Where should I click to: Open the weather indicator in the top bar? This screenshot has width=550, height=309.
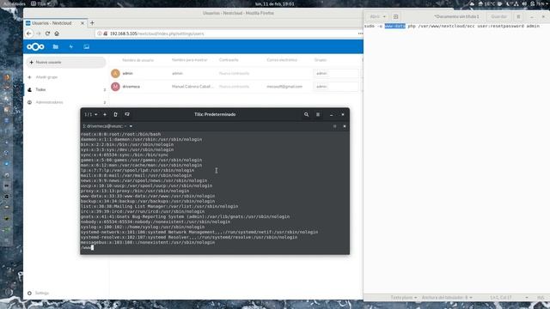(x=487, y=3)
